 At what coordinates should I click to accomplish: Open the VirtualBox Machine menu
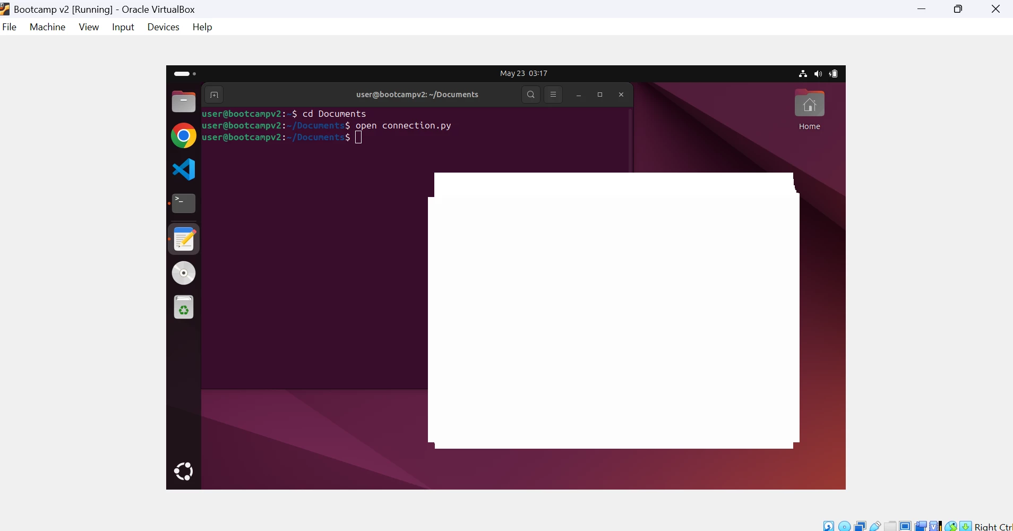tap(47, 27)
